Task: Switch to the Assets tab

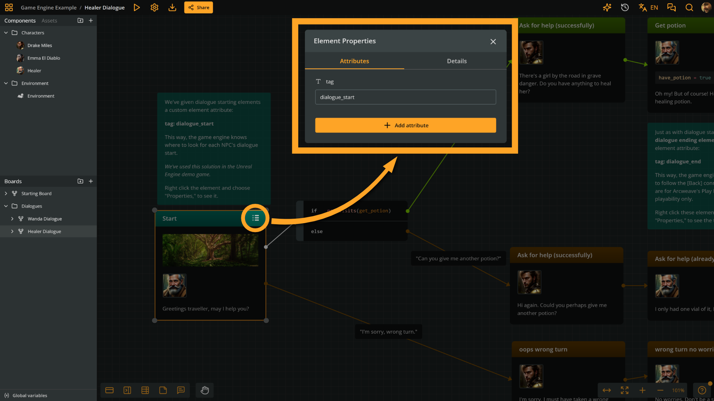Action: pos(49,21)
